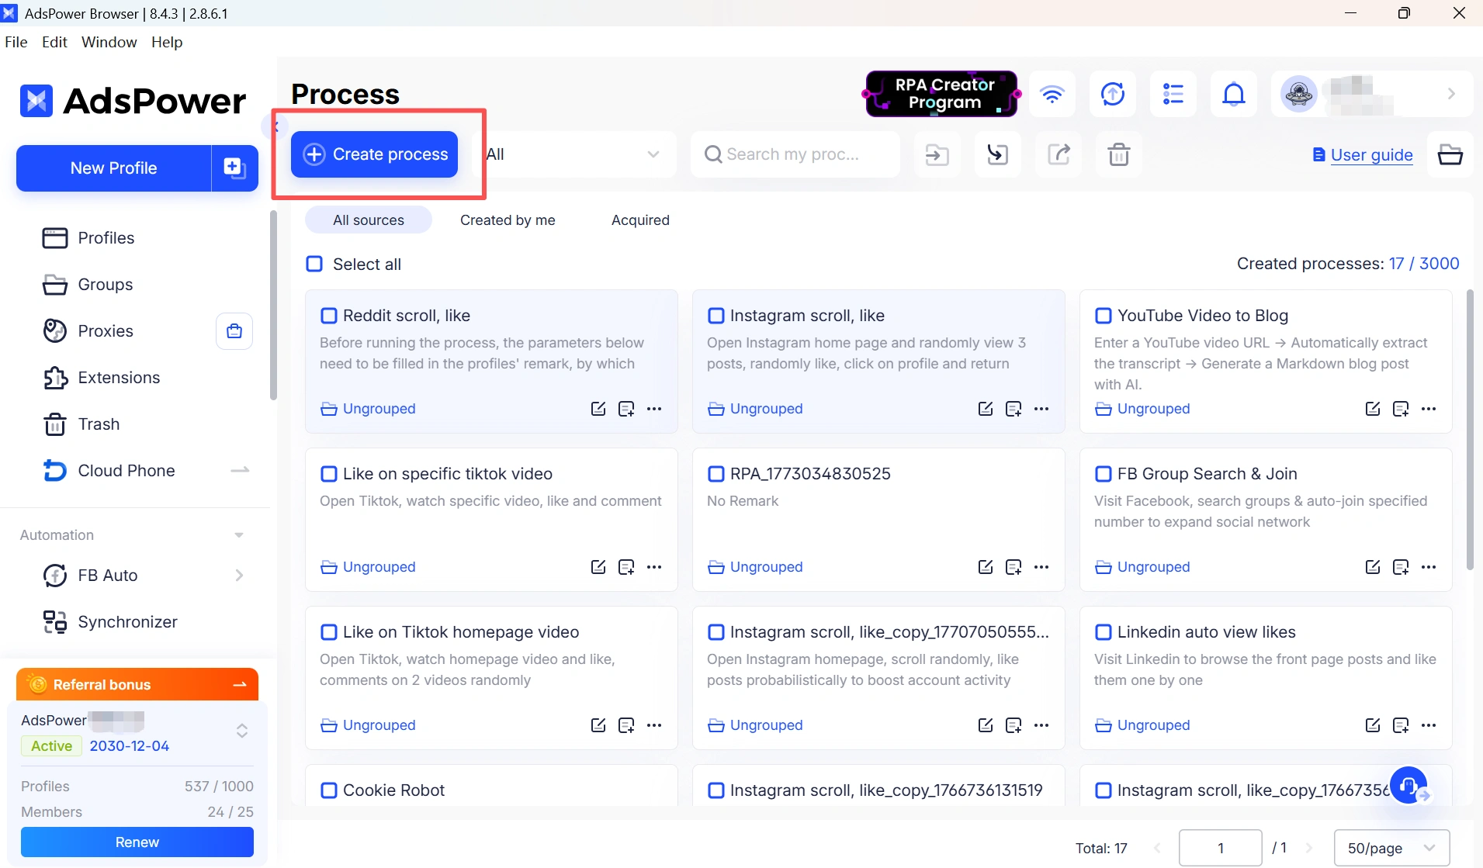1483x868 pixels.
Task: Open the folder icon beside User guide
Action: click(x=1450, y=154)
